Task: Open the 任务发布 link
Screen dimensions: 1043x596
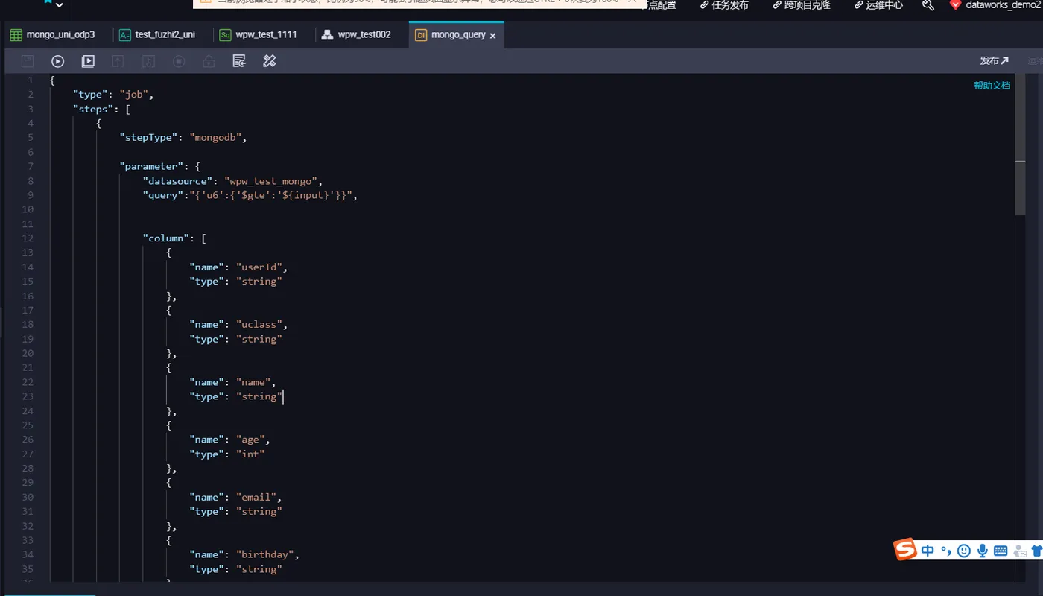Action: coord(724,5)
